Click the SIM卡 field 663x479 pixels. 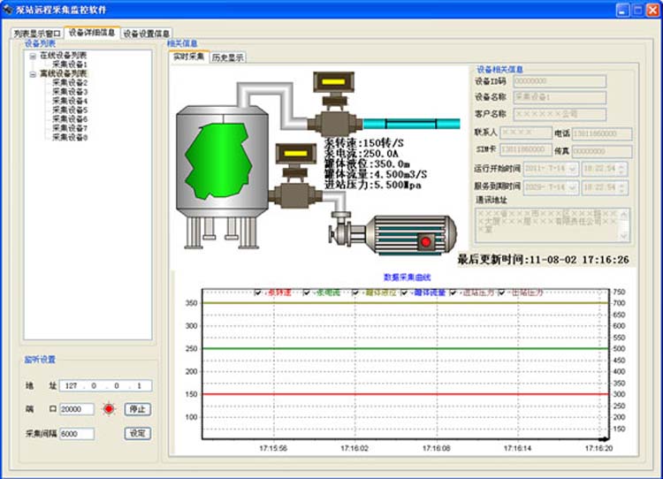click(526, 149)
